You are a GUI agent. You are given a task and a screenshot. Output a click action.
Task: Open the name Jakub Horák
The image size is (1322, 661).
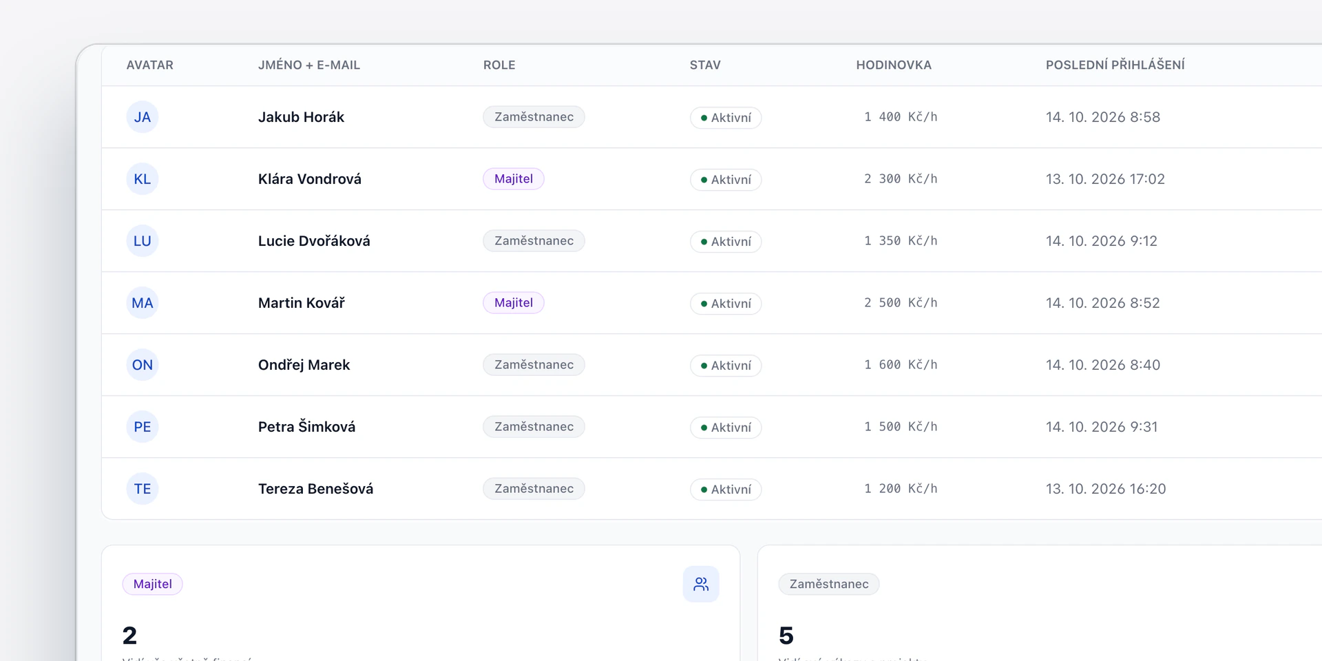tap(301, 117)
